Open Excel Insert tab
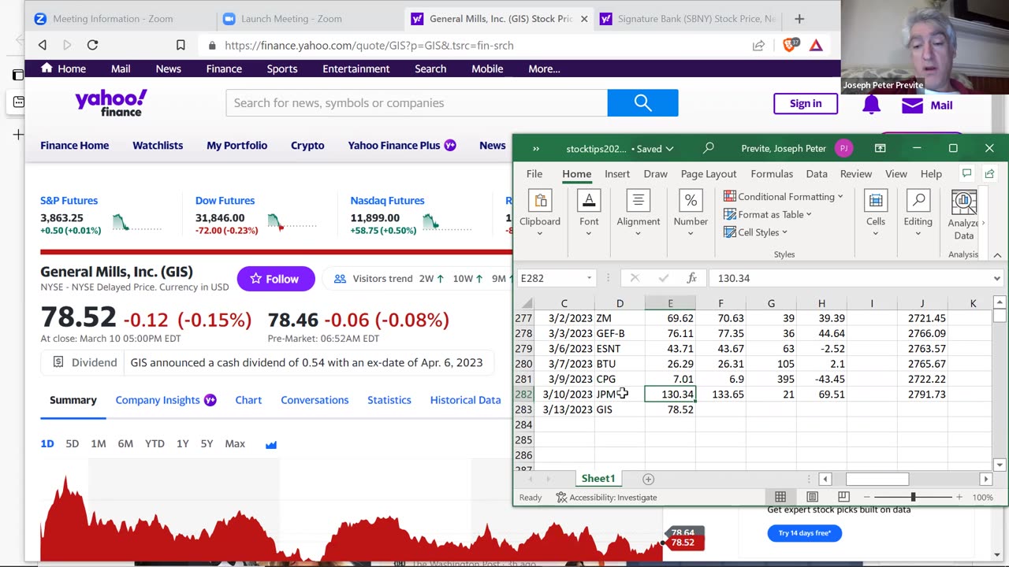This screenshot has width=1009, height=567. (617, 174)
